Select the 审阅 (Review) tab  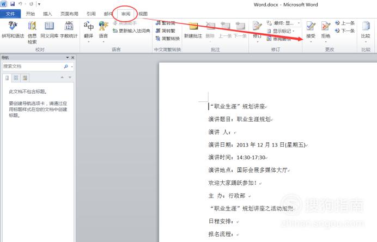tap(125, 14)
